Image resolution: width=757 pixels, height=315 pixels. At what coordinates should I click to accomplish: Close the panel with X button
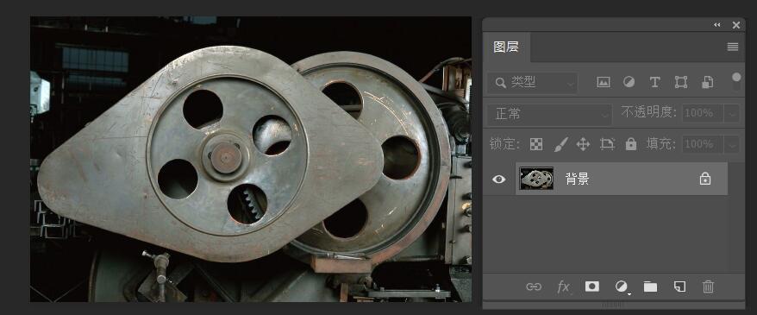(735, 25)
